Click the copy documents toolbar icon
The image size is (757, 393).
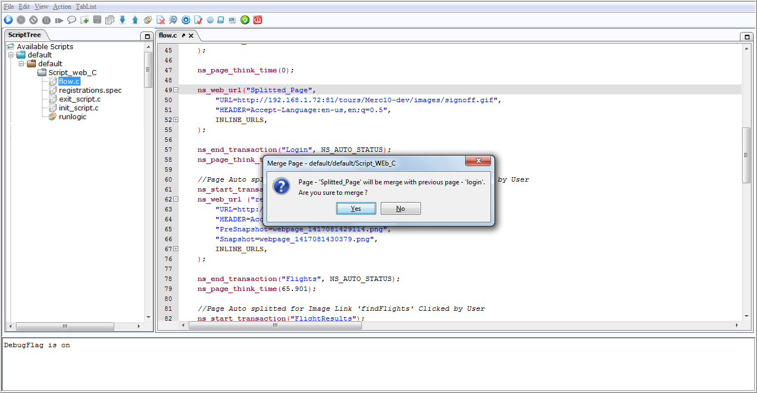[x=110, y=20]
